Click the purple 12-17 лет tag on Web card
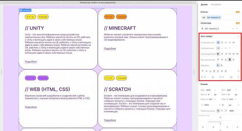This screenshot has height=131, width=242. tap(30, 78)
